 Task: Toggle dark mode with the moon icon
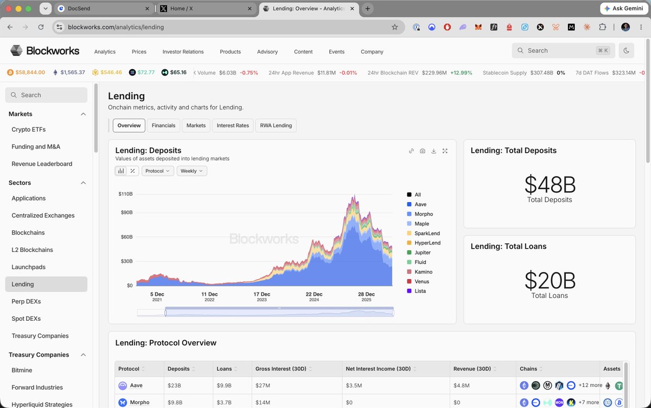click(x=627, y=50)
